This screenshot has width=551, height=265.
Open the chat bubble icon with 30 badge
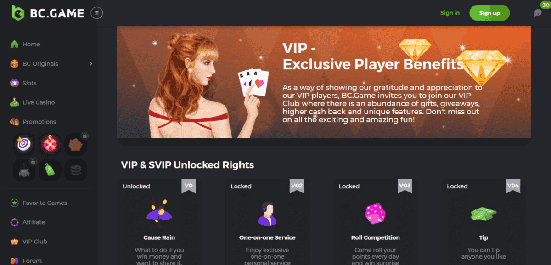click(x=538, y=13)
